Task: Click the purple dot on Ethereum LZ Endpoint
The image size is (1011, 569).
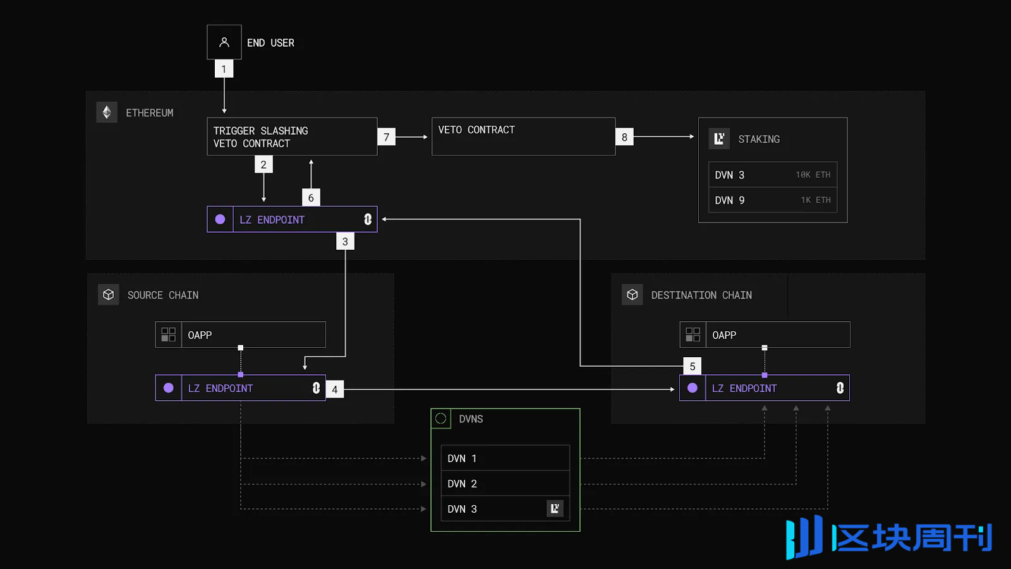Action: coord(220,219)
